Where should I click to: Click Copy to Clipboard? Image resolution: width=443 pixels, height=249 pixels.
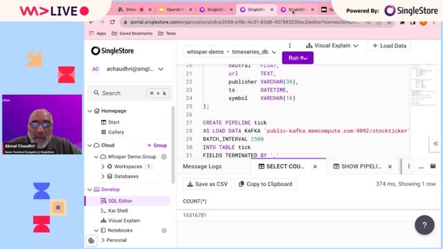[265, 185]
